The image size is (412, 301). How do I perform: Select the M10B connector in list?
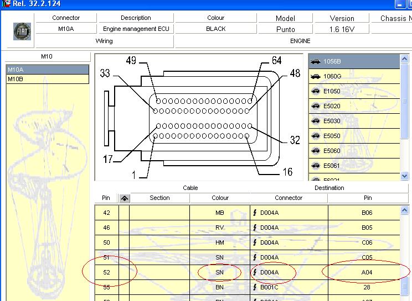48,79
